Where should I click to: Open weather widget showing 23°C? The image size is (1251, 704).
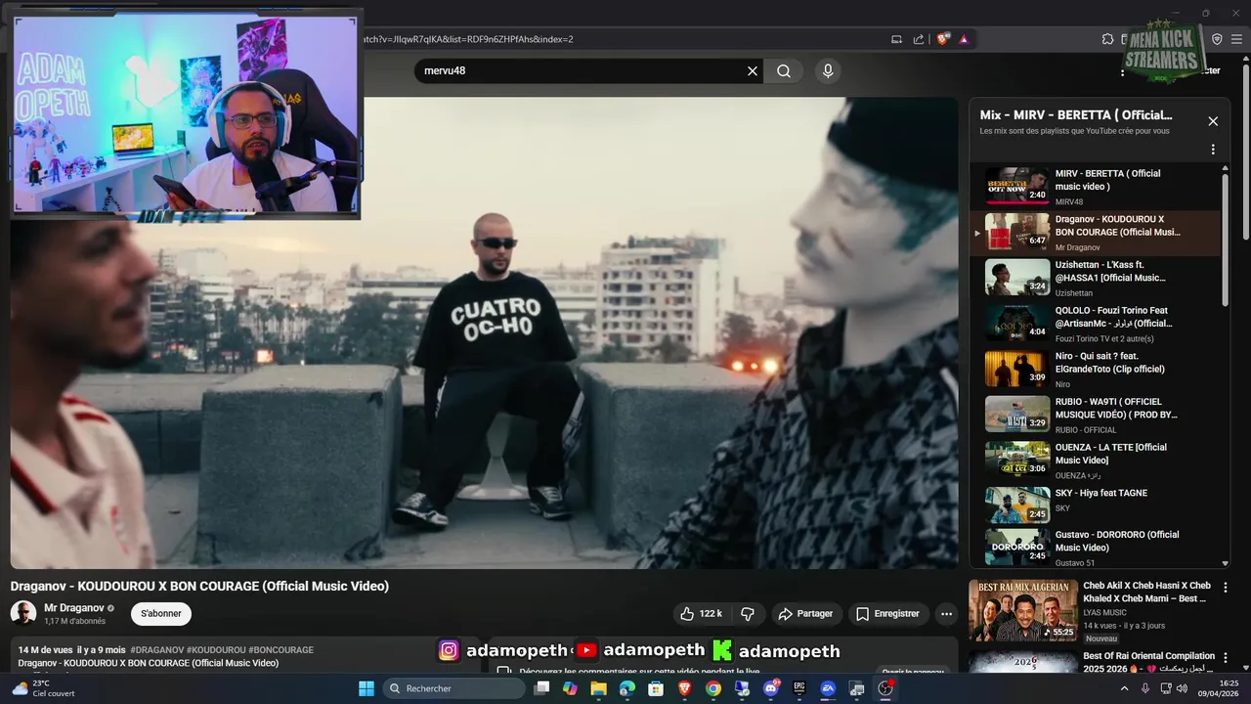[x=43, y=688]
